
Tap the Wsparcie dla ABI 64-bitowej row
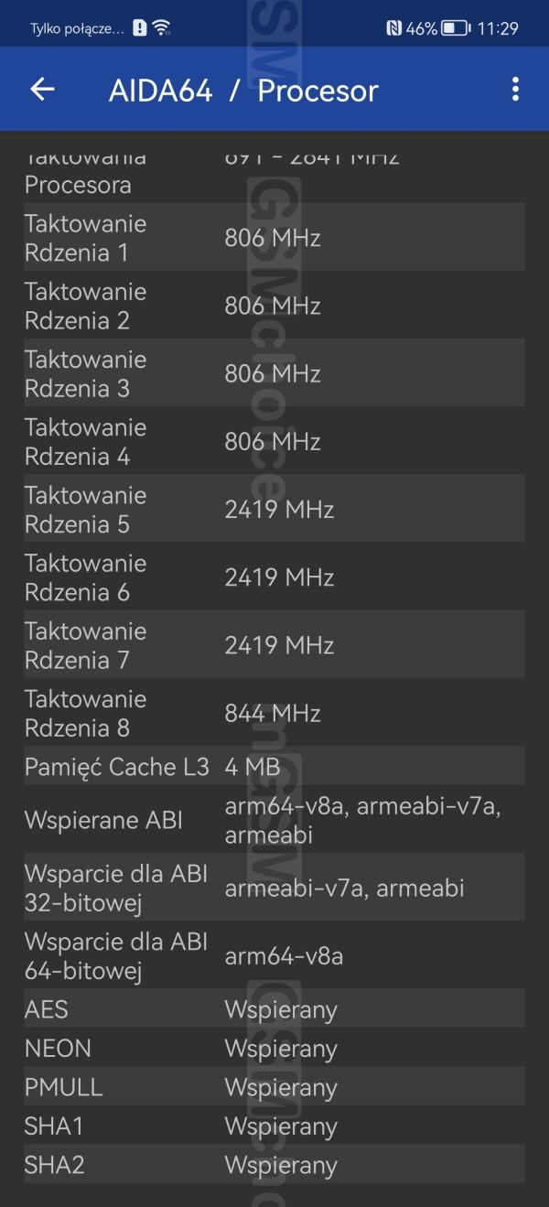274,955
